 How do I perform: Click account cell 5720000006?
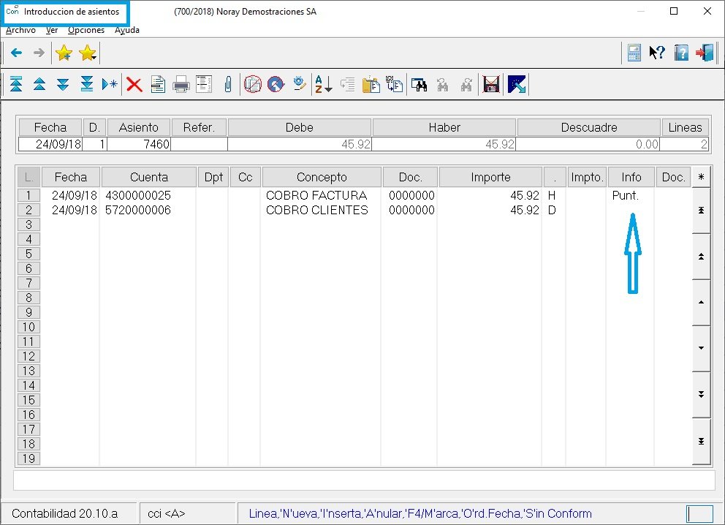point(138,210)
